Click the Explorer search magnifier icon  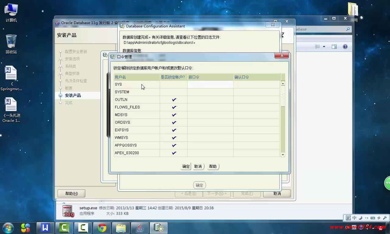(348, 29)
